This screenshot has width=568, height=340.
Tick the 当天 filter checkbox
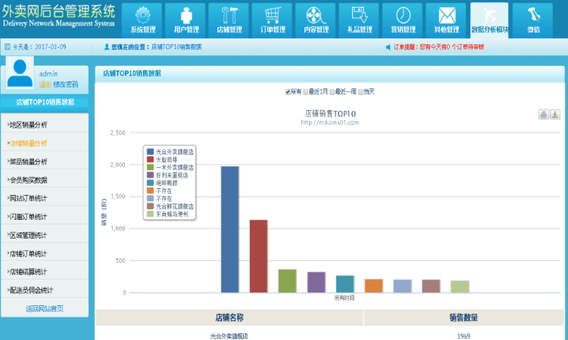click(x=361, y=91)
